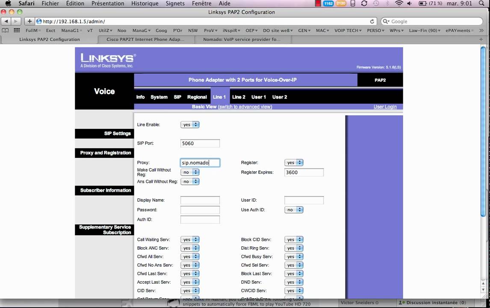Image resolution: width=490 pixels, height=308 pixels.
Task: Select the Nomado VoIP service provider tab
Action: point(242,39)
